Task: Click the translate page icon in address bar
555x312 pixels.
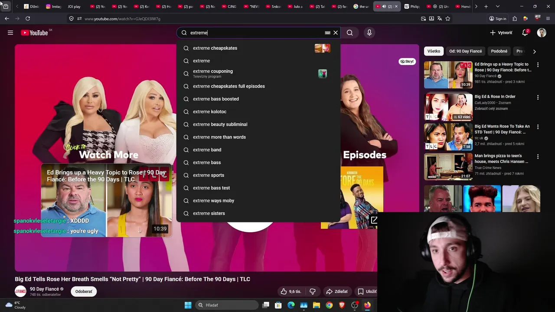Action: pyautogui.click(x=440, y=19)
